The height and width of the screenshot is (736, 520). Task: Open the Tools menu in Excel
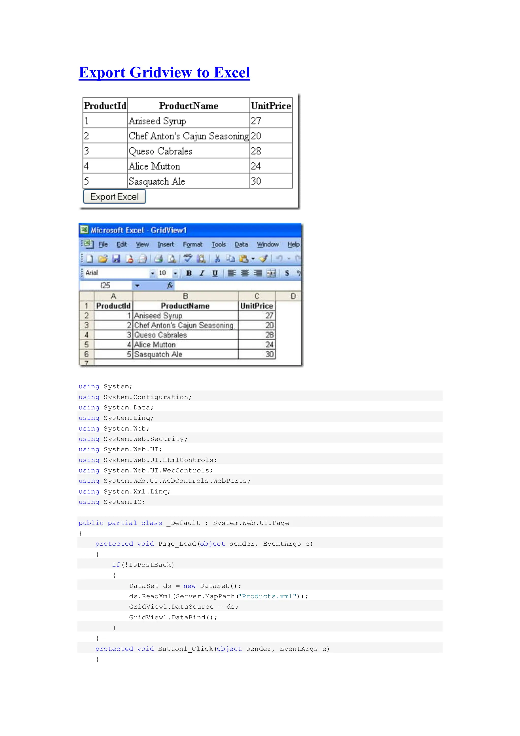[x=219, y=244]
